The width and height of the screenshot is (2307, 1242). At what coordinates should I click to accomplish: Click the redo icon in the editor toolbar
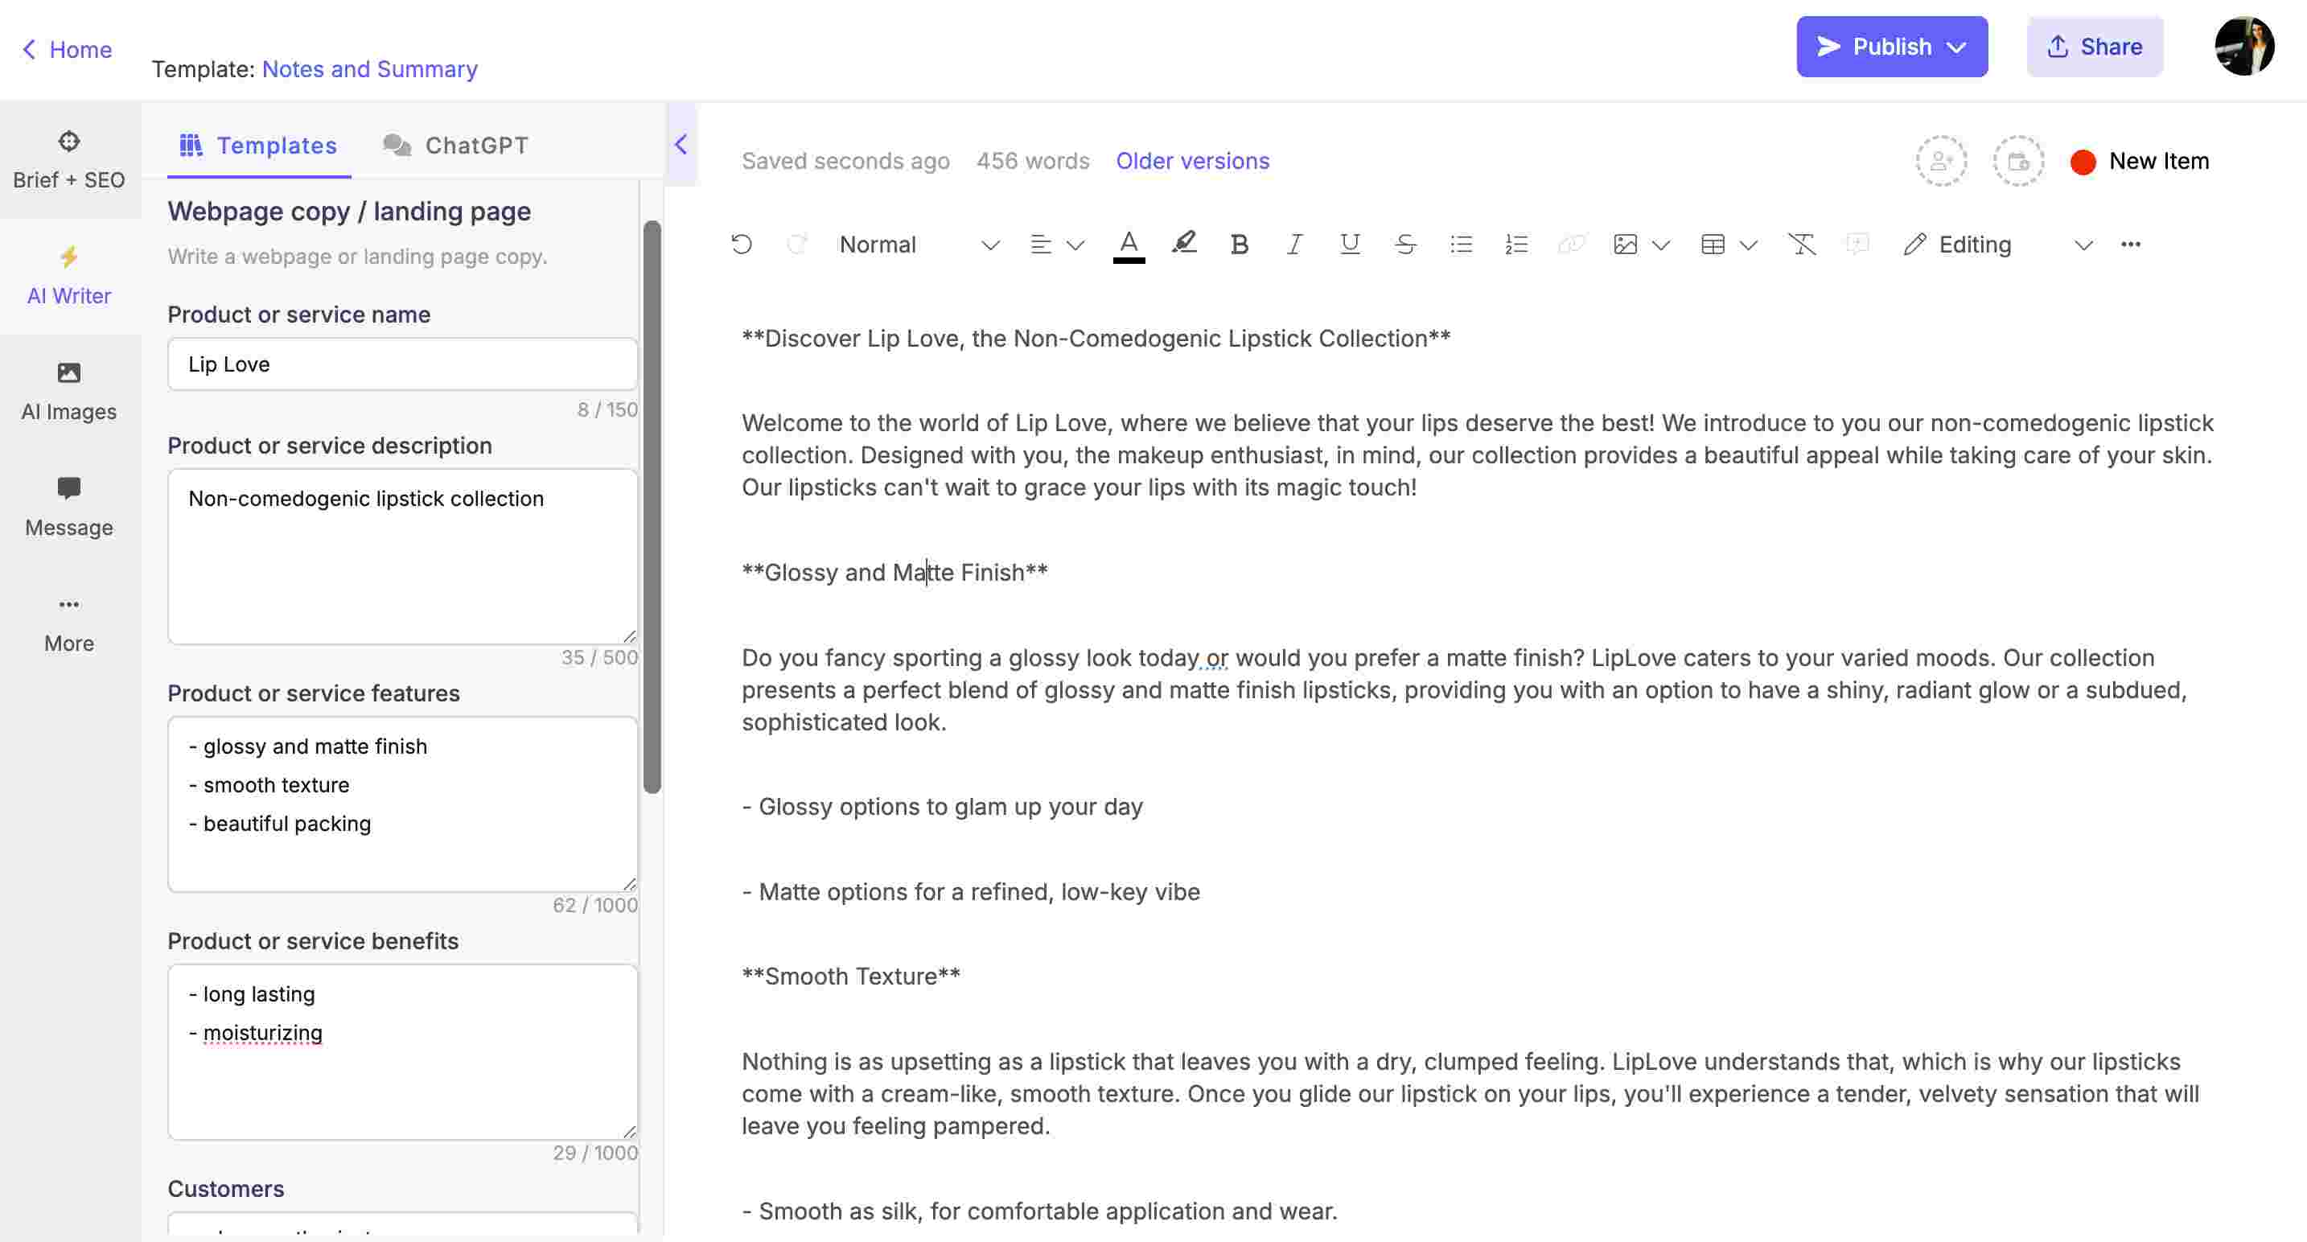coord(796,244)
